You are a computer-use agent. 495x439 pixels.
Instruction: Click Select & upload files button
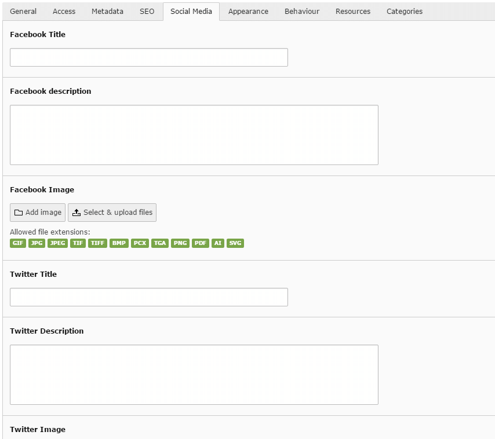pos(112,213)
